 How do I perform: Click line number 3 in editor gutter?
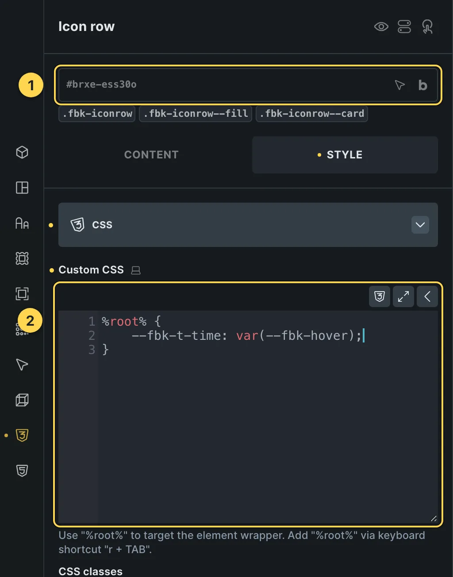(x=92, y=350)
